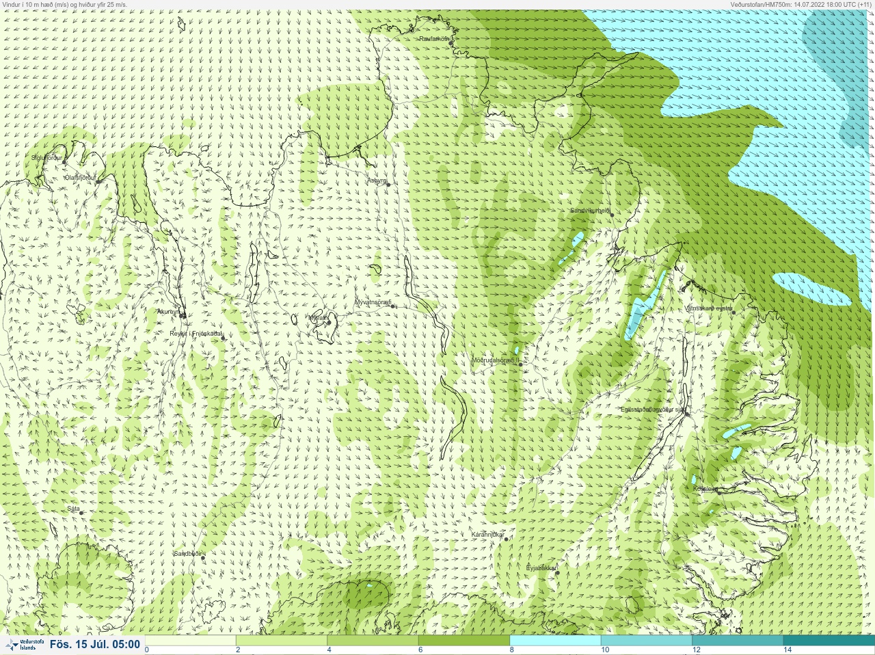Select the 10–12 m/s legend color
The height and width of the screenshot is (655, 875).
(x=646, y=641)
